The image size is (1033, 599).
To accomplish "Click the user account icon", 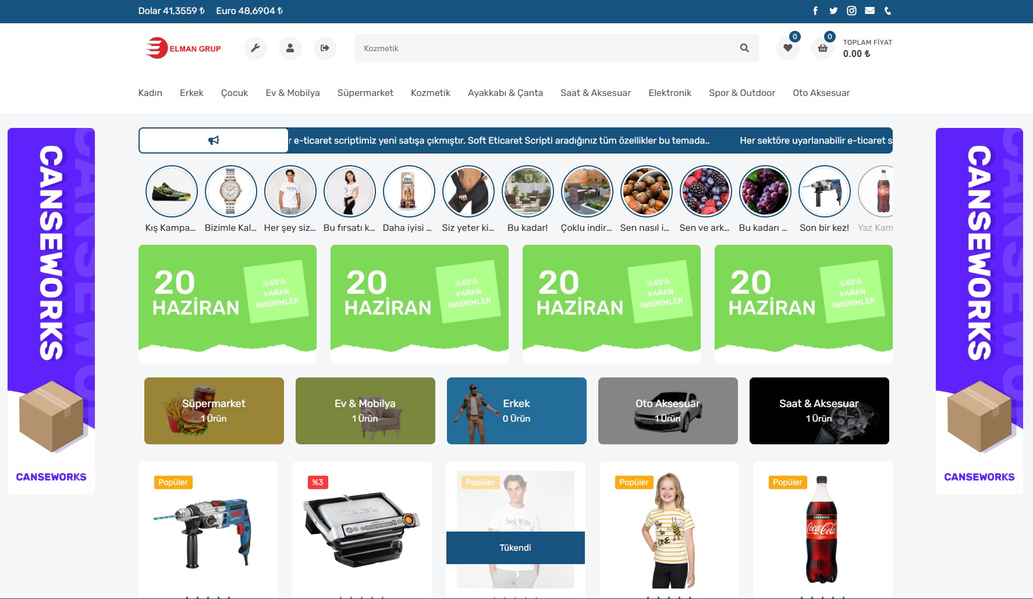I will coord(290,48).
